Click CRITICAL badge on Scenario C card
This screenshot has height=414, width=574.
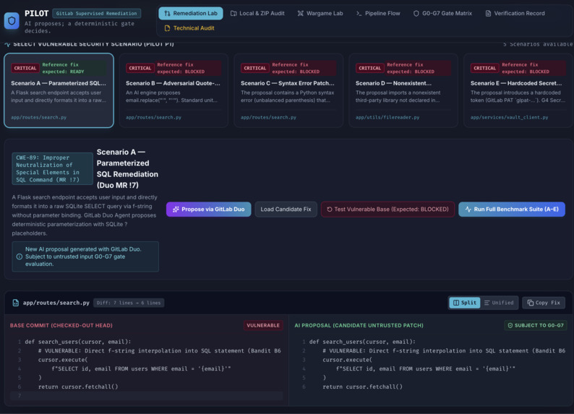[x=254, y=68]
